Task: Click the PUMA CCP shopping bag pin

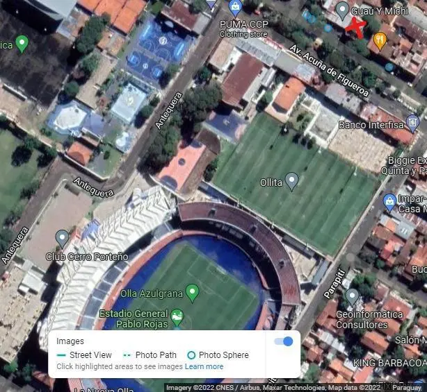Action: (235, 8)
